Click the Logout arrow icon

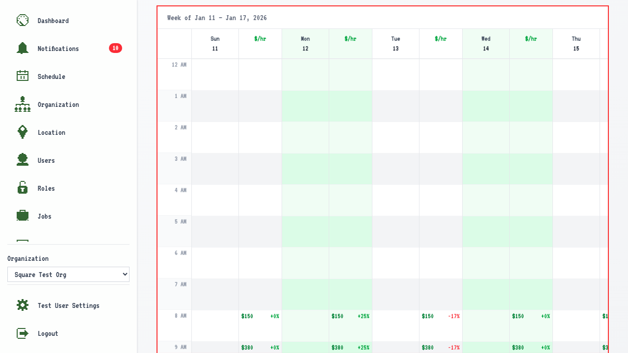[x=23, y=333]
